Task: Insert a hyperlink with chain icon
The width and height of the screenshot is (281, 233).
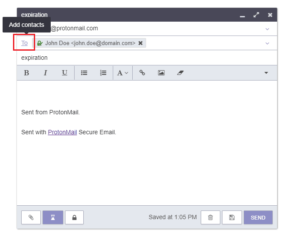Action: [142, 73]
